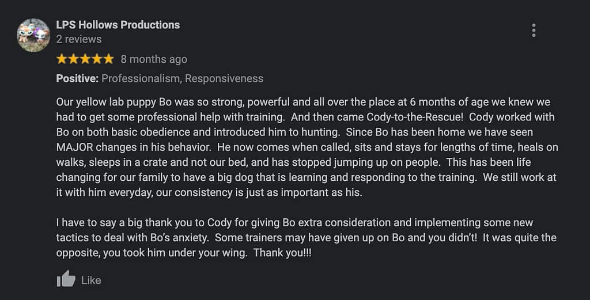The height and width of the screenshot is (300, 590).
Task: Click the third yellow rating star
Action: [85, 59]
